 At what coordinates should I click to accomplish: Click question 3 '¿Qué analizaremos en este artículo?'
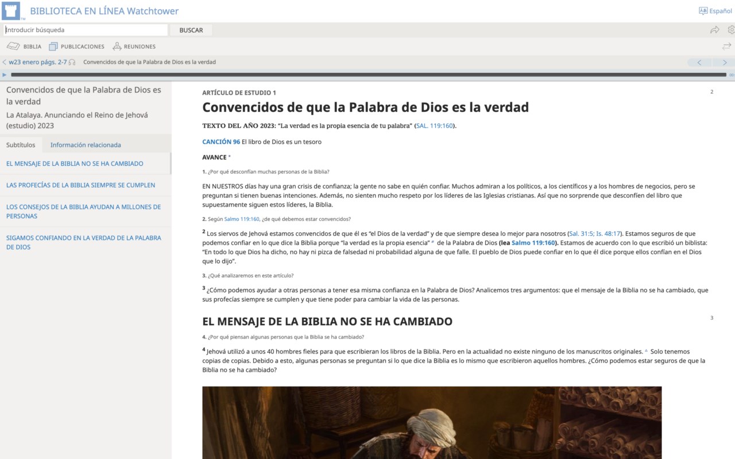[x=248, y=275]
